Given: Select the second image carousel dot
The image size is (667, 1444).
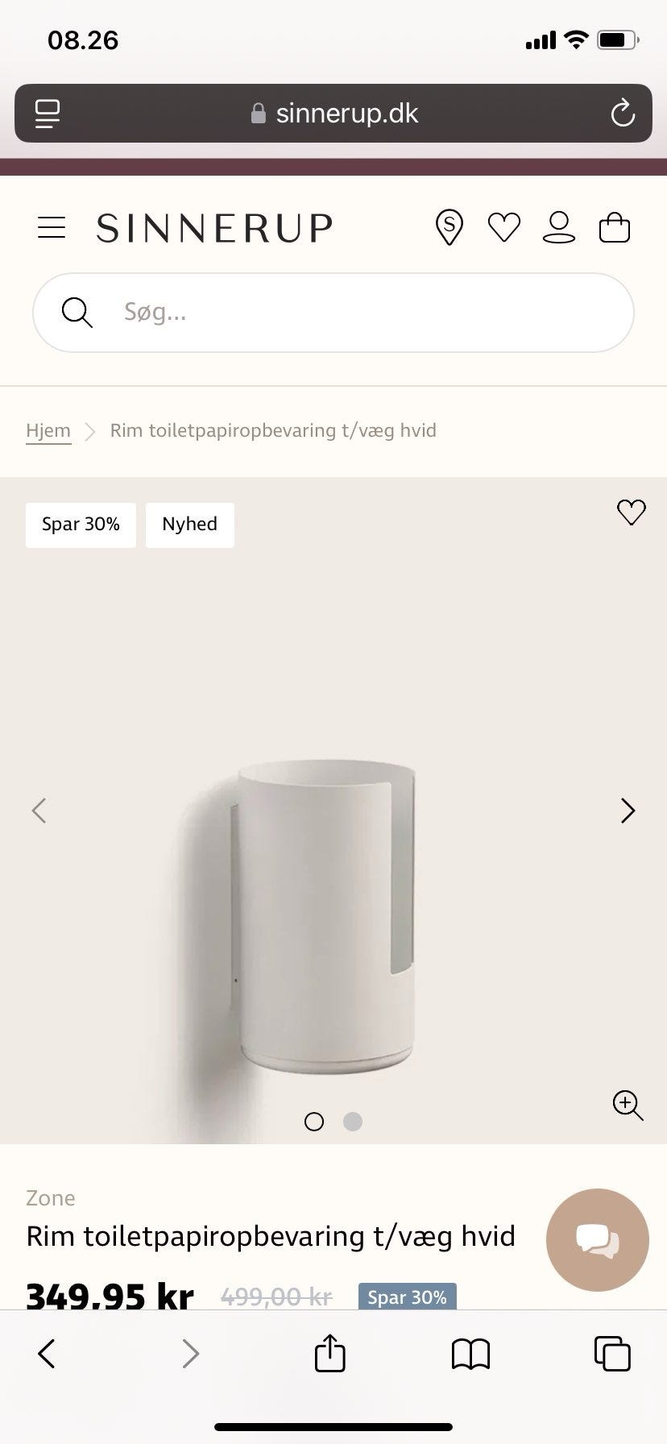Looking at the screenshot, I should point(353,1122).
